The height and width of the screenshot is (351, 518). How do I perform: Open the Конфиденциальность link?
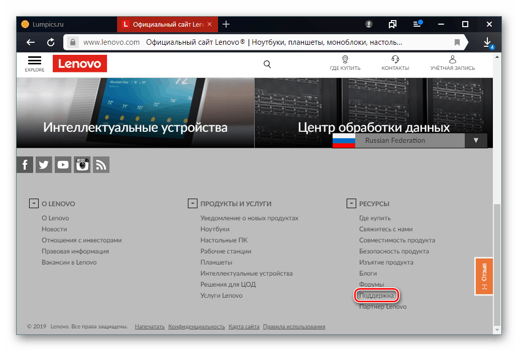tap(196, 326)
